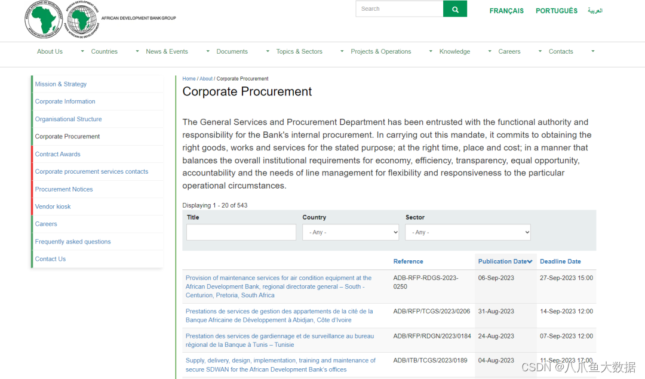Expand the arrow next to News & Events
The height and width of the screenshot is (379, 645).
208,51
